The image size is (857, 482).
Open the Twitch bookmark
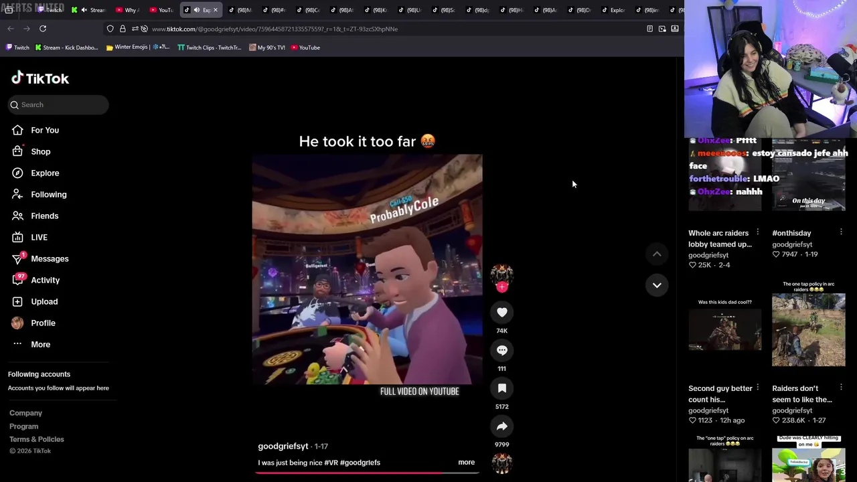click(17, 48)
